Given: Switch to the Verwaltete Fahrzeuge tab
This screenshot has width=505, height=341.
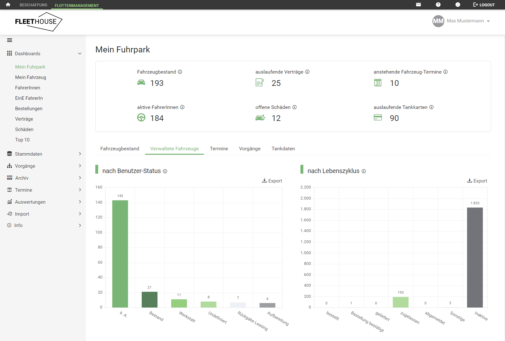Looking at the screenshot, I should click(175, 149).
